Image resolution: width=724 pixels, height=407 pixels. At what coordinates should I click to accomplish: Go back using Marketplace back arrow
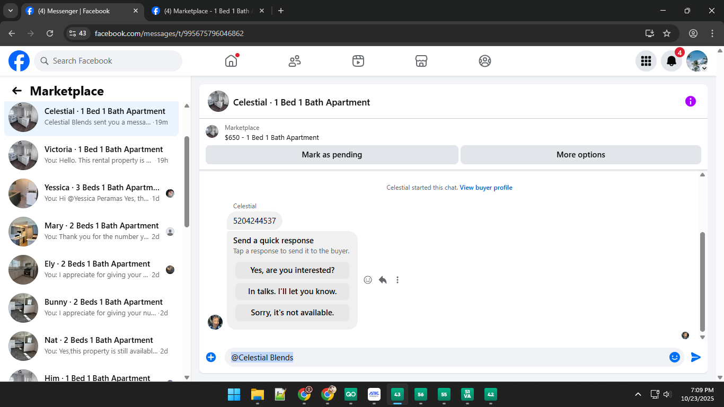pyautogui.click(x=17, y=91)
